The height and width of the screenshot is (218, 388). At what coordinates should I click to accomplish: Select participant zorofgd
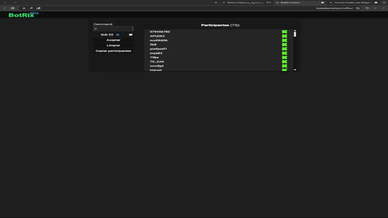coord(156,66)
